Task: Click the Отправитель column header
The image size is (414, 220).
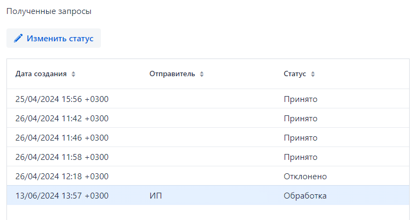Action: pos(172,74)
